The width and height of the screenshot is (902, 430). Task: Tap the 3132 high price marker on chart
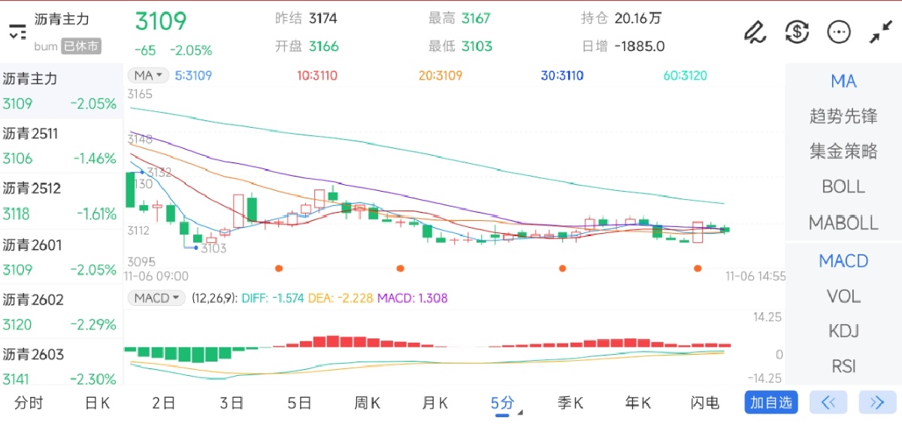click(159, 172)
